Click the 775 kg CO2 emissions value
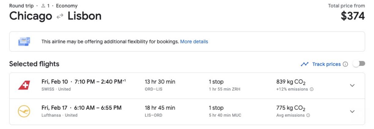The image size is (374, 129). 291,108
